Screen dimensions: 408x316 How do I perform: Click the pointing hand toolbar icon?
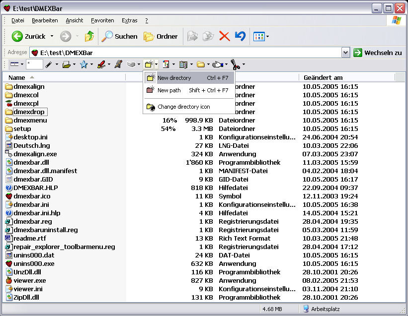pyautogui.click(x=218, y=64)
